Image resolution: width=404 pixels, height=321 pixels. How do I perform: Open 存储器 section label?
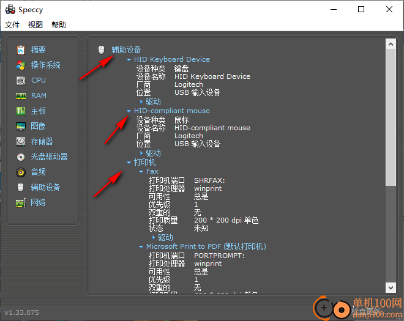tap(42, 141)
